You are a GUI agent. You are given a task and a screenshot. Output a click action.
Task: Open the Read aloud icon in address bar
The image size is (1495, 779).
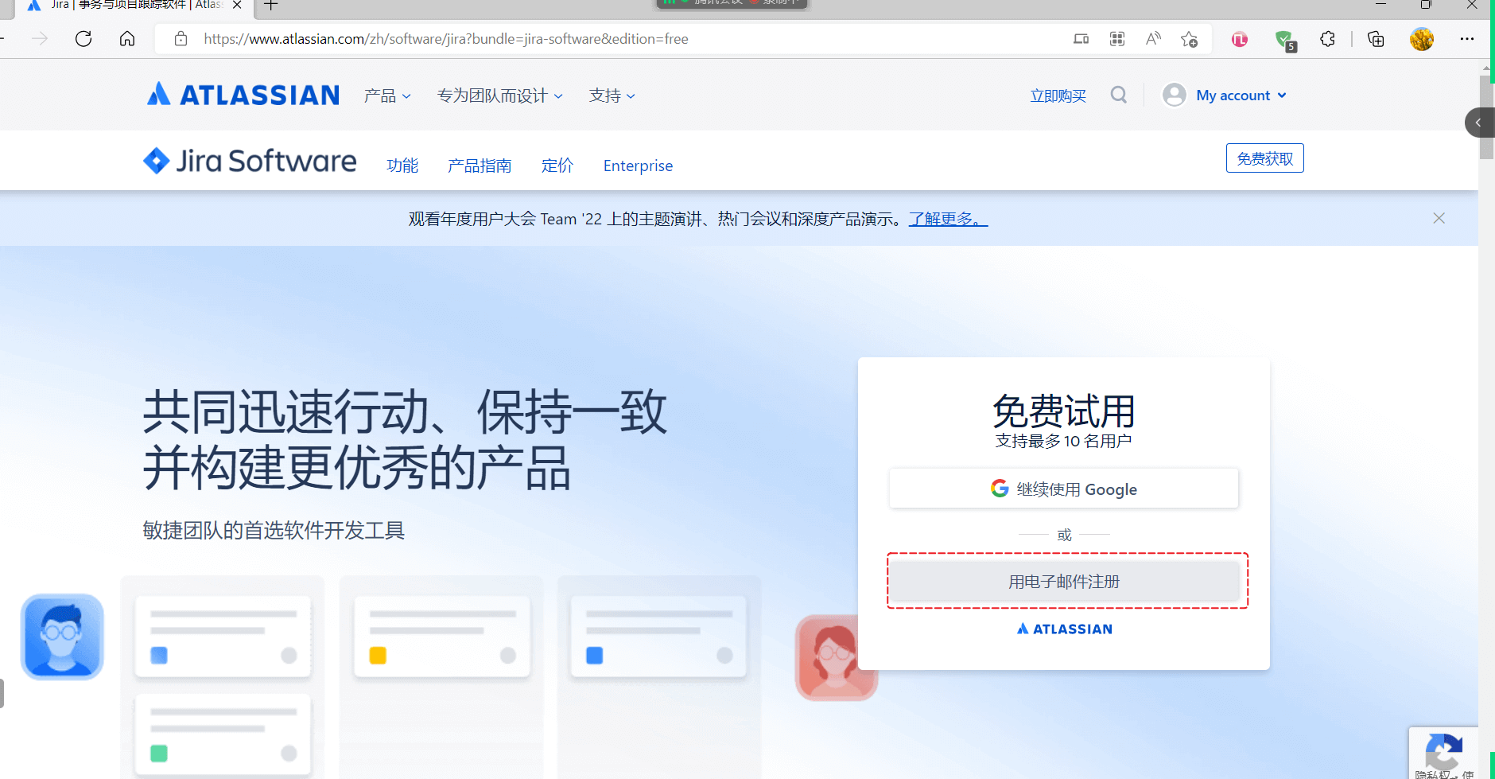tap(1153, 39)
